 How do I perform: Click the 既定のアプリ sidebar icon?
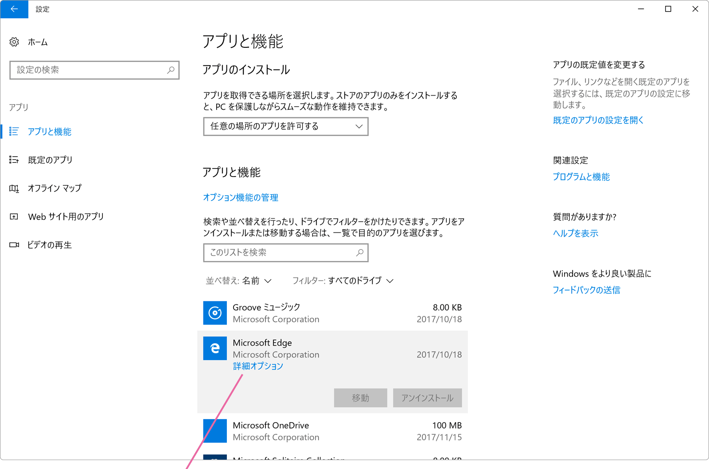pyautogui.click(x=14, y=160)
